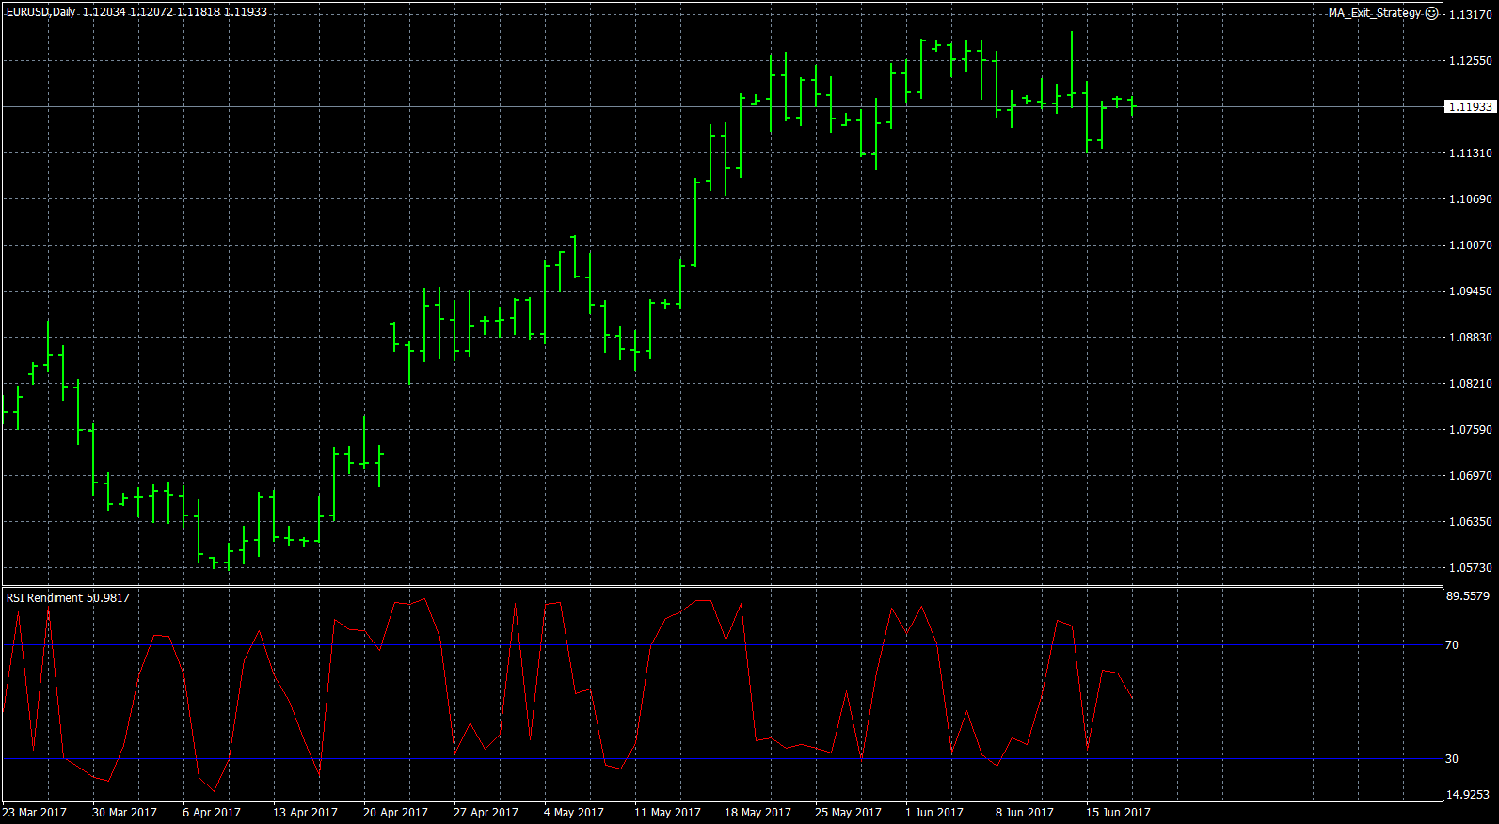Viewport: 1499px width, 824px height.
Task: Click the Expert Advisor smiley face icon
Action: pos(1432,13)
